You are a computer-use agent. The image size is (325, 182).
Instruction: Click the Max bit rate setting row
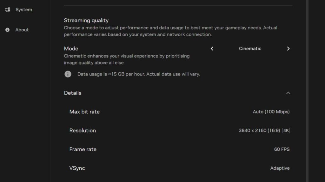point(84,112)
